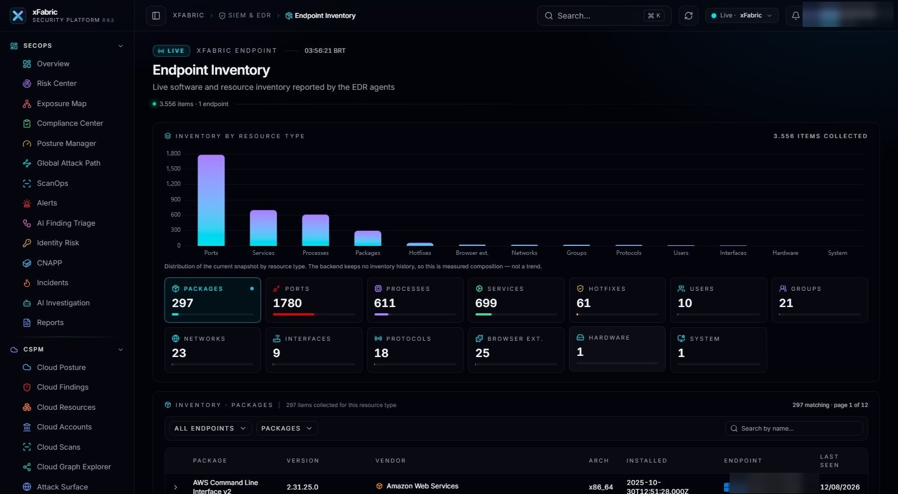This screenshot has height=494, width=898.
Task: Click the Incidents flame icon
Action: [x=27, y=283]
